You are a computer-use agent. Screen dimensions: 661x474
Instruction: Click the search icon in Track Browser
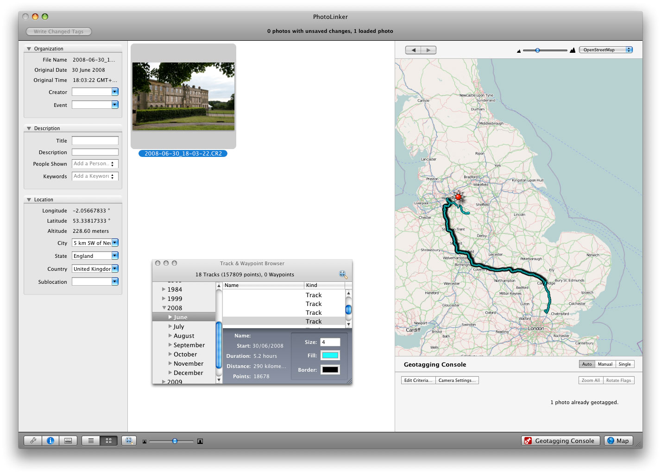tap(343, 274)
